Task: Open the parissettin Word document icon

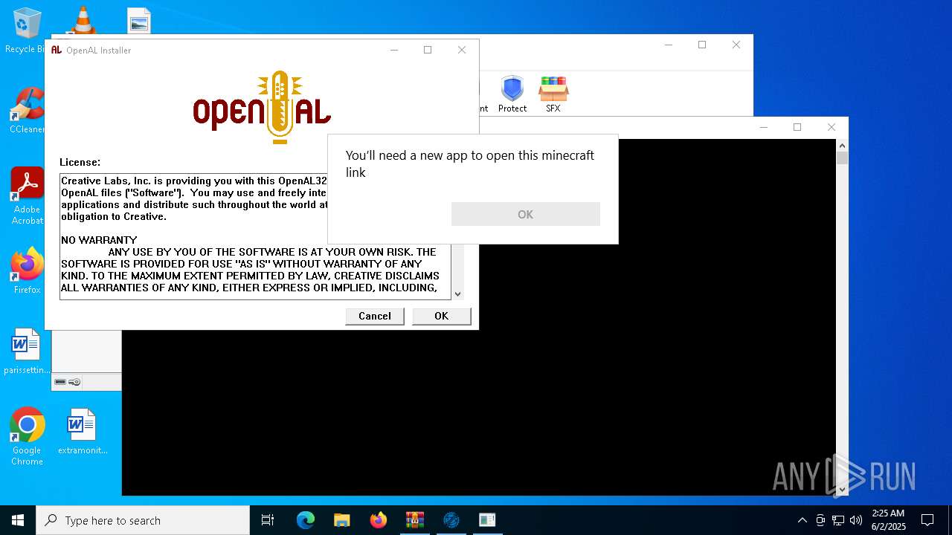Action: (x=27, y=351)
